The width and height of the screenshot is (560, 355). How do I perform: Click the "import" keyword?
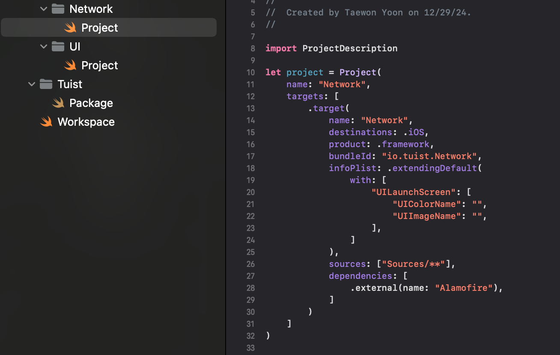pyautogui.click(x=281, y=48)
